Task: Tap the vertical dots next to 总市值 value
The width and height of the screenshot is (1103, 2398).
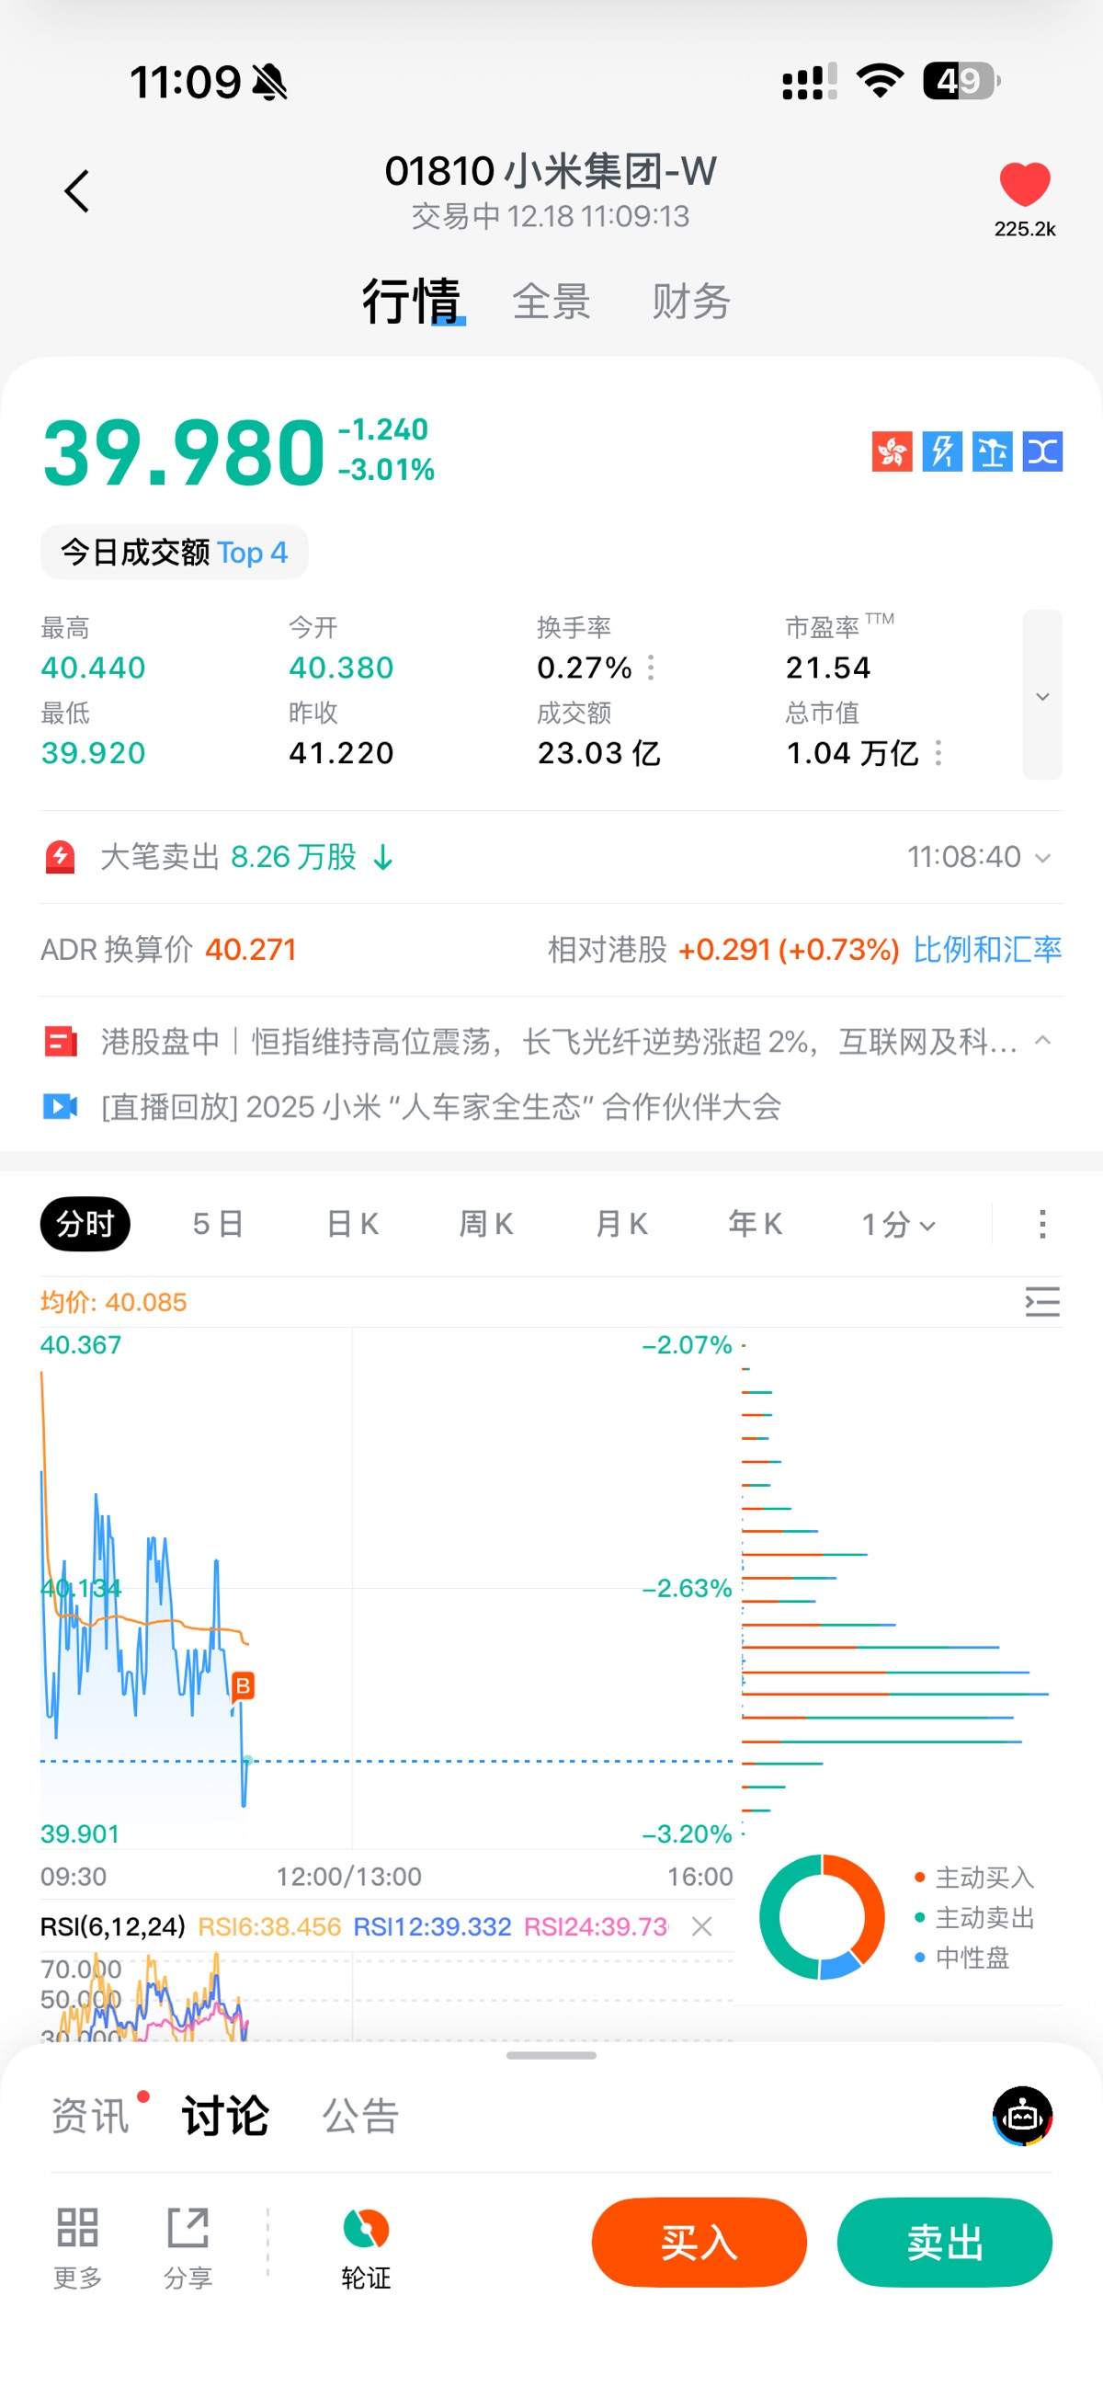Action: [x=938, y=752]
